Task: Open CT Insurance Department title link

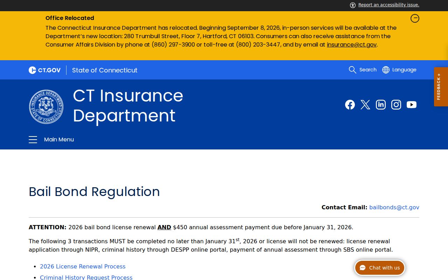Action: [x=128, y=105]
